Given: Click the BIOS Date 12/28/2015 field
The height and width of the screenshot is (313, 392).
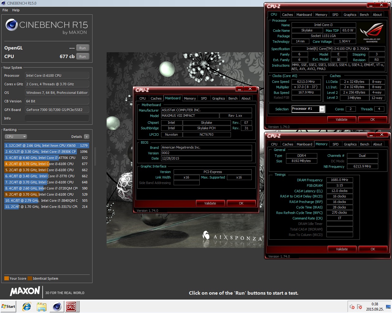Looking at the screenshot, I should [x=206, y=158].
